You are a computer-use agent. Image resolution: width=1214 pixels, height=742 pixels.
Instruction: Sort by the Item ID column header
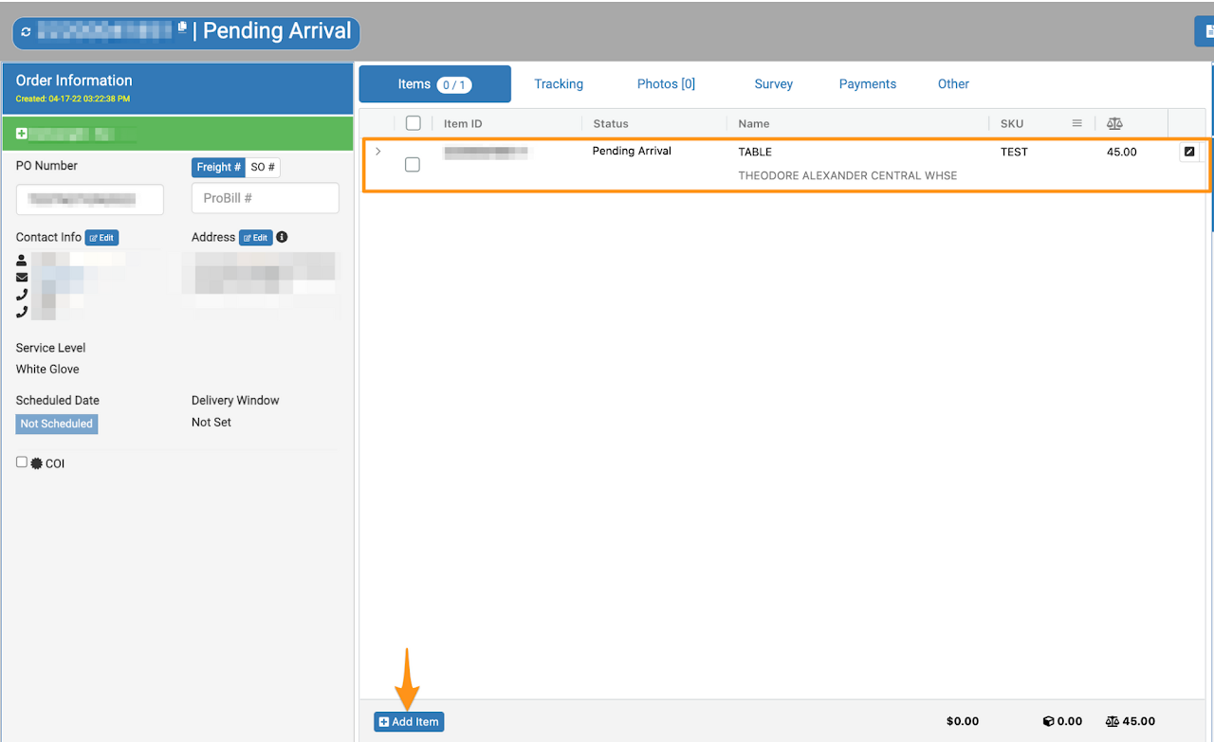463,124
